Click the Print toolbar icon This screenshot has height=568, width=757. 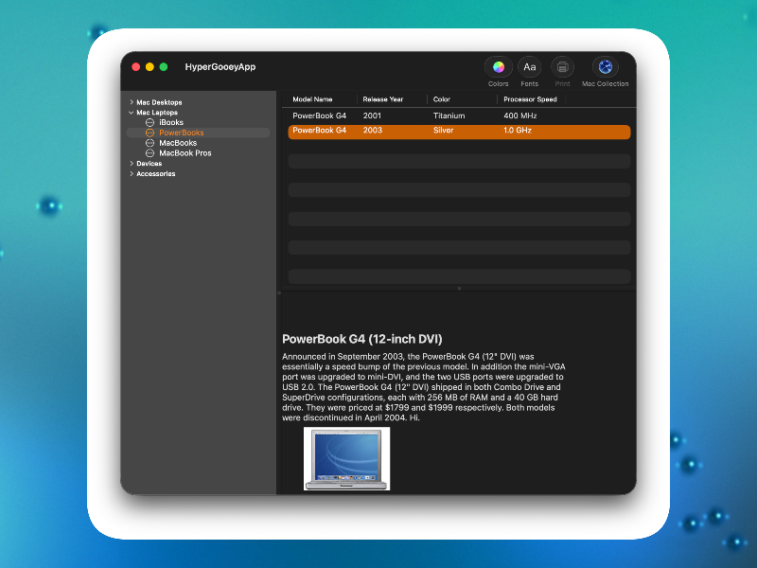coord(562,67)
